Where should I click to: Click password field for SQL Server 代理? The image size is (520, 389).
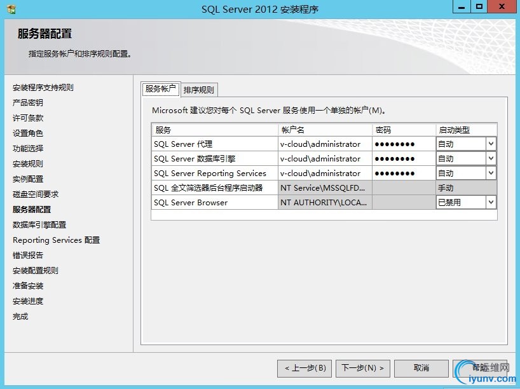(404, 144)
